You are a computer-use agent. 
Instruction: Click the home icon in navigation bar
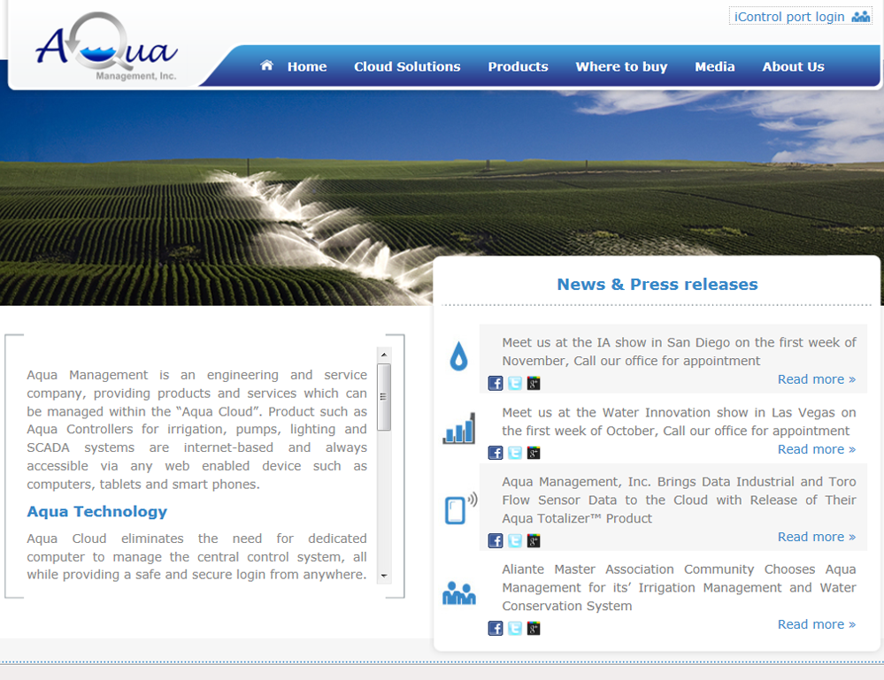(266, 65)
